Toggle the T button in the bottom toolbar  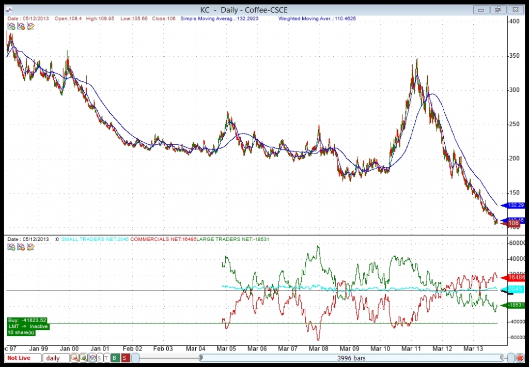pos(106,358)
